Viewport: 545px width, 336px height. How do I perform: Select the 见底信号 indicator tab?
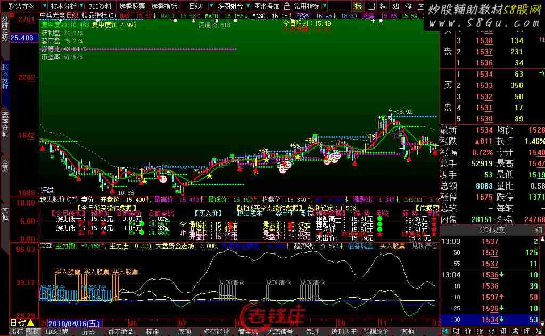[280, 332]
